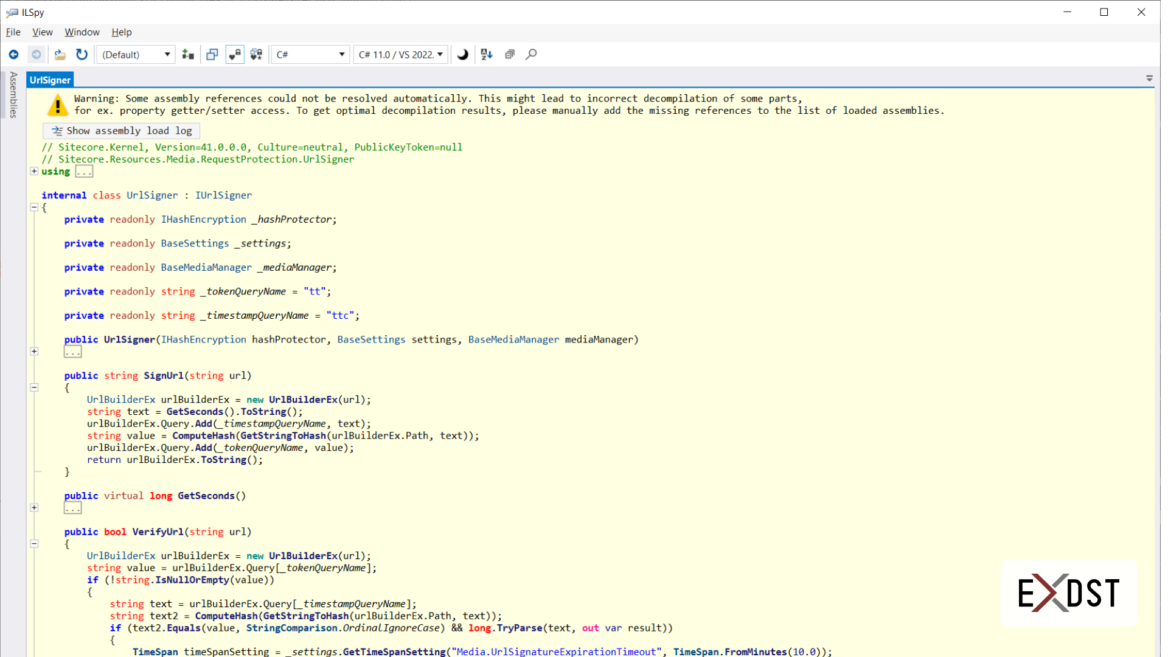
Task: Open the C# language selector dropdown
Action: point(310,54)
